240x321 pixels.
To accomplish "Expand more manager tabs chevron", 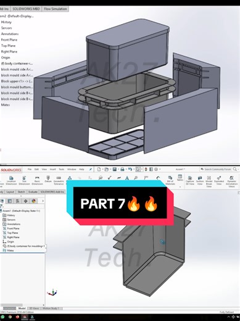I will 43,201.
